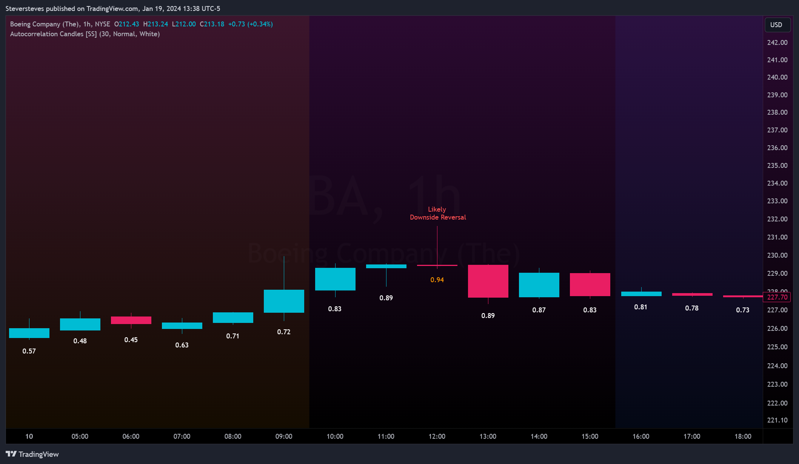Click the 09:00 candle body
The height and width of the screenshot is (464, 799).
click(x=284, y=301)
